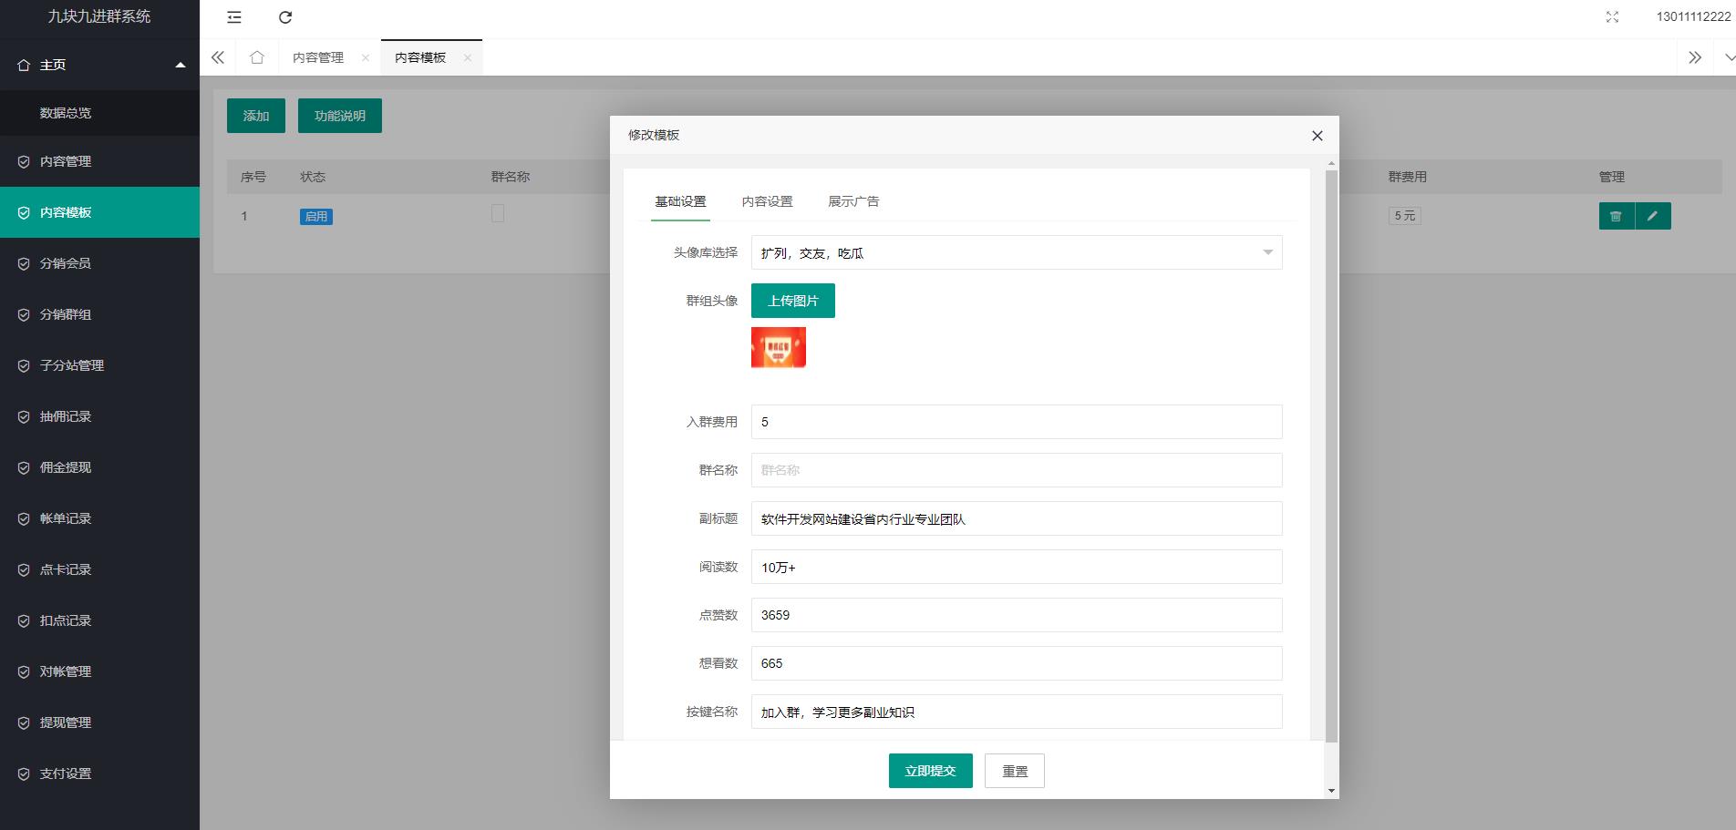Click the home tab icon

click(x=257, y=57)
